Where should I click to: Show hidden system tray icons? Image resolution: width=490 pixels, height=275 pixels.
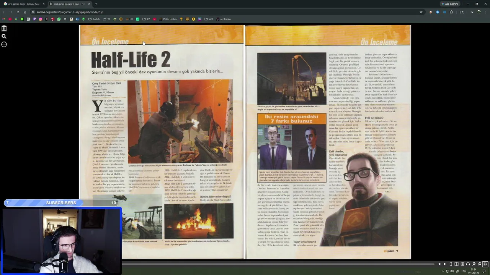coord(443,271)
